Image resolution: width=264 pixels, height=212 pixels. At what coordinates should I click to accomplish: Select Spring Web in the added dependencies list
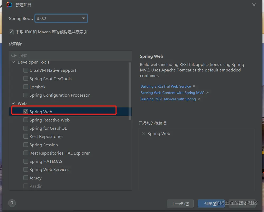[159, 133]
